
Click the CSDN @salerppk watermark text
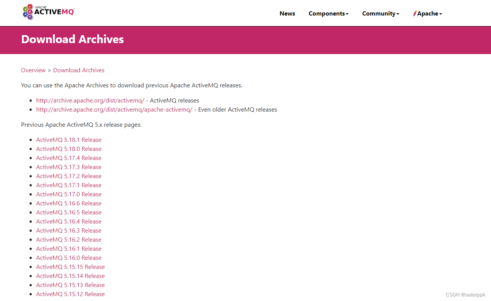pos(465,294)
